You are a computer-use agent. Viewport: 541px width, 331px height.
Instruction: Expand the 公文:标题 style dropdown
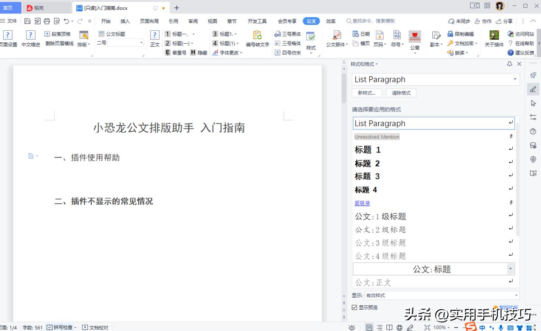pyautogui.click(x=511, y=269)
